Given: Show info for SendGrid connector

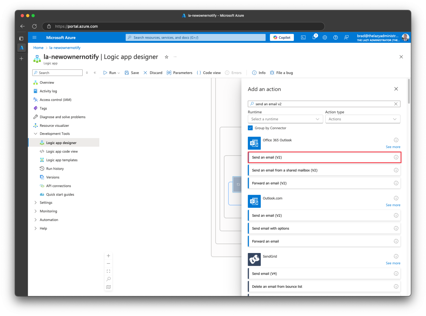Looking at the screenshot, I should 396,256.
